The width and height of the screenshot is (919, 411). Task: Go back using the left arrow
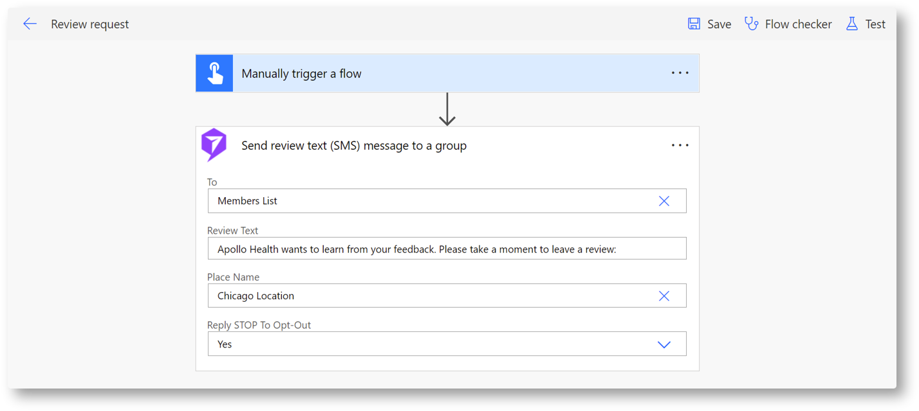click(30, 24)
